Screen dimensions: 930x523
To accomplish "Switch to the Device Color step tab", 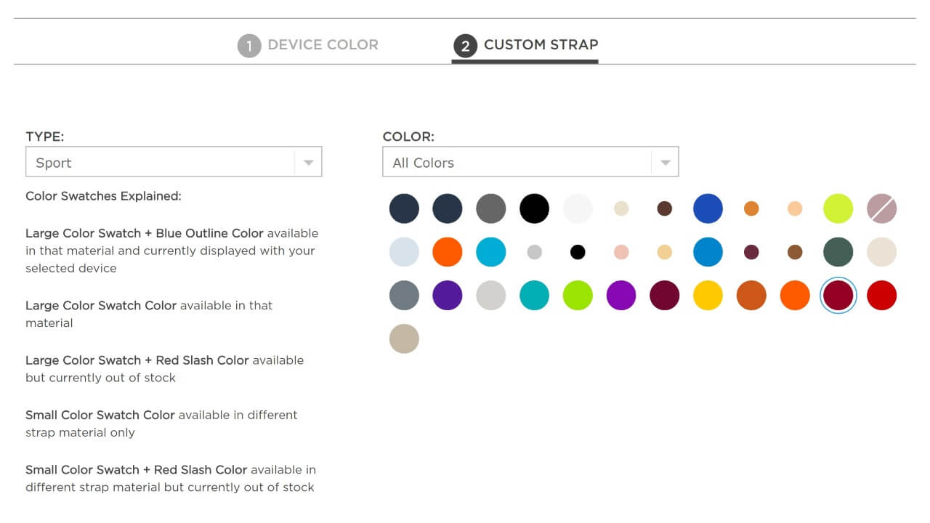I will [x=322, y=45].
